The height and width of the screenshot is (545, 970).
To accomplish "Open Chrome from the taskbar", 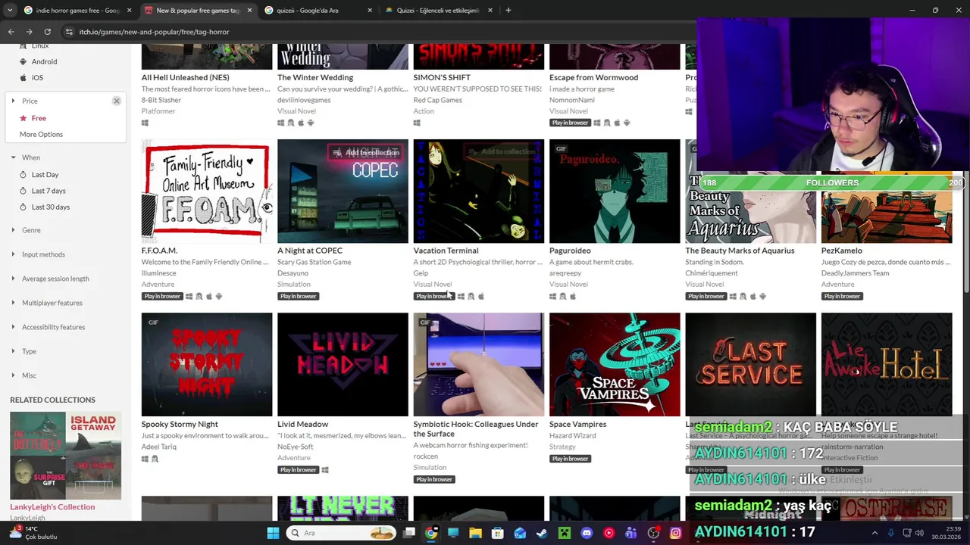I will tap(431, 533).
